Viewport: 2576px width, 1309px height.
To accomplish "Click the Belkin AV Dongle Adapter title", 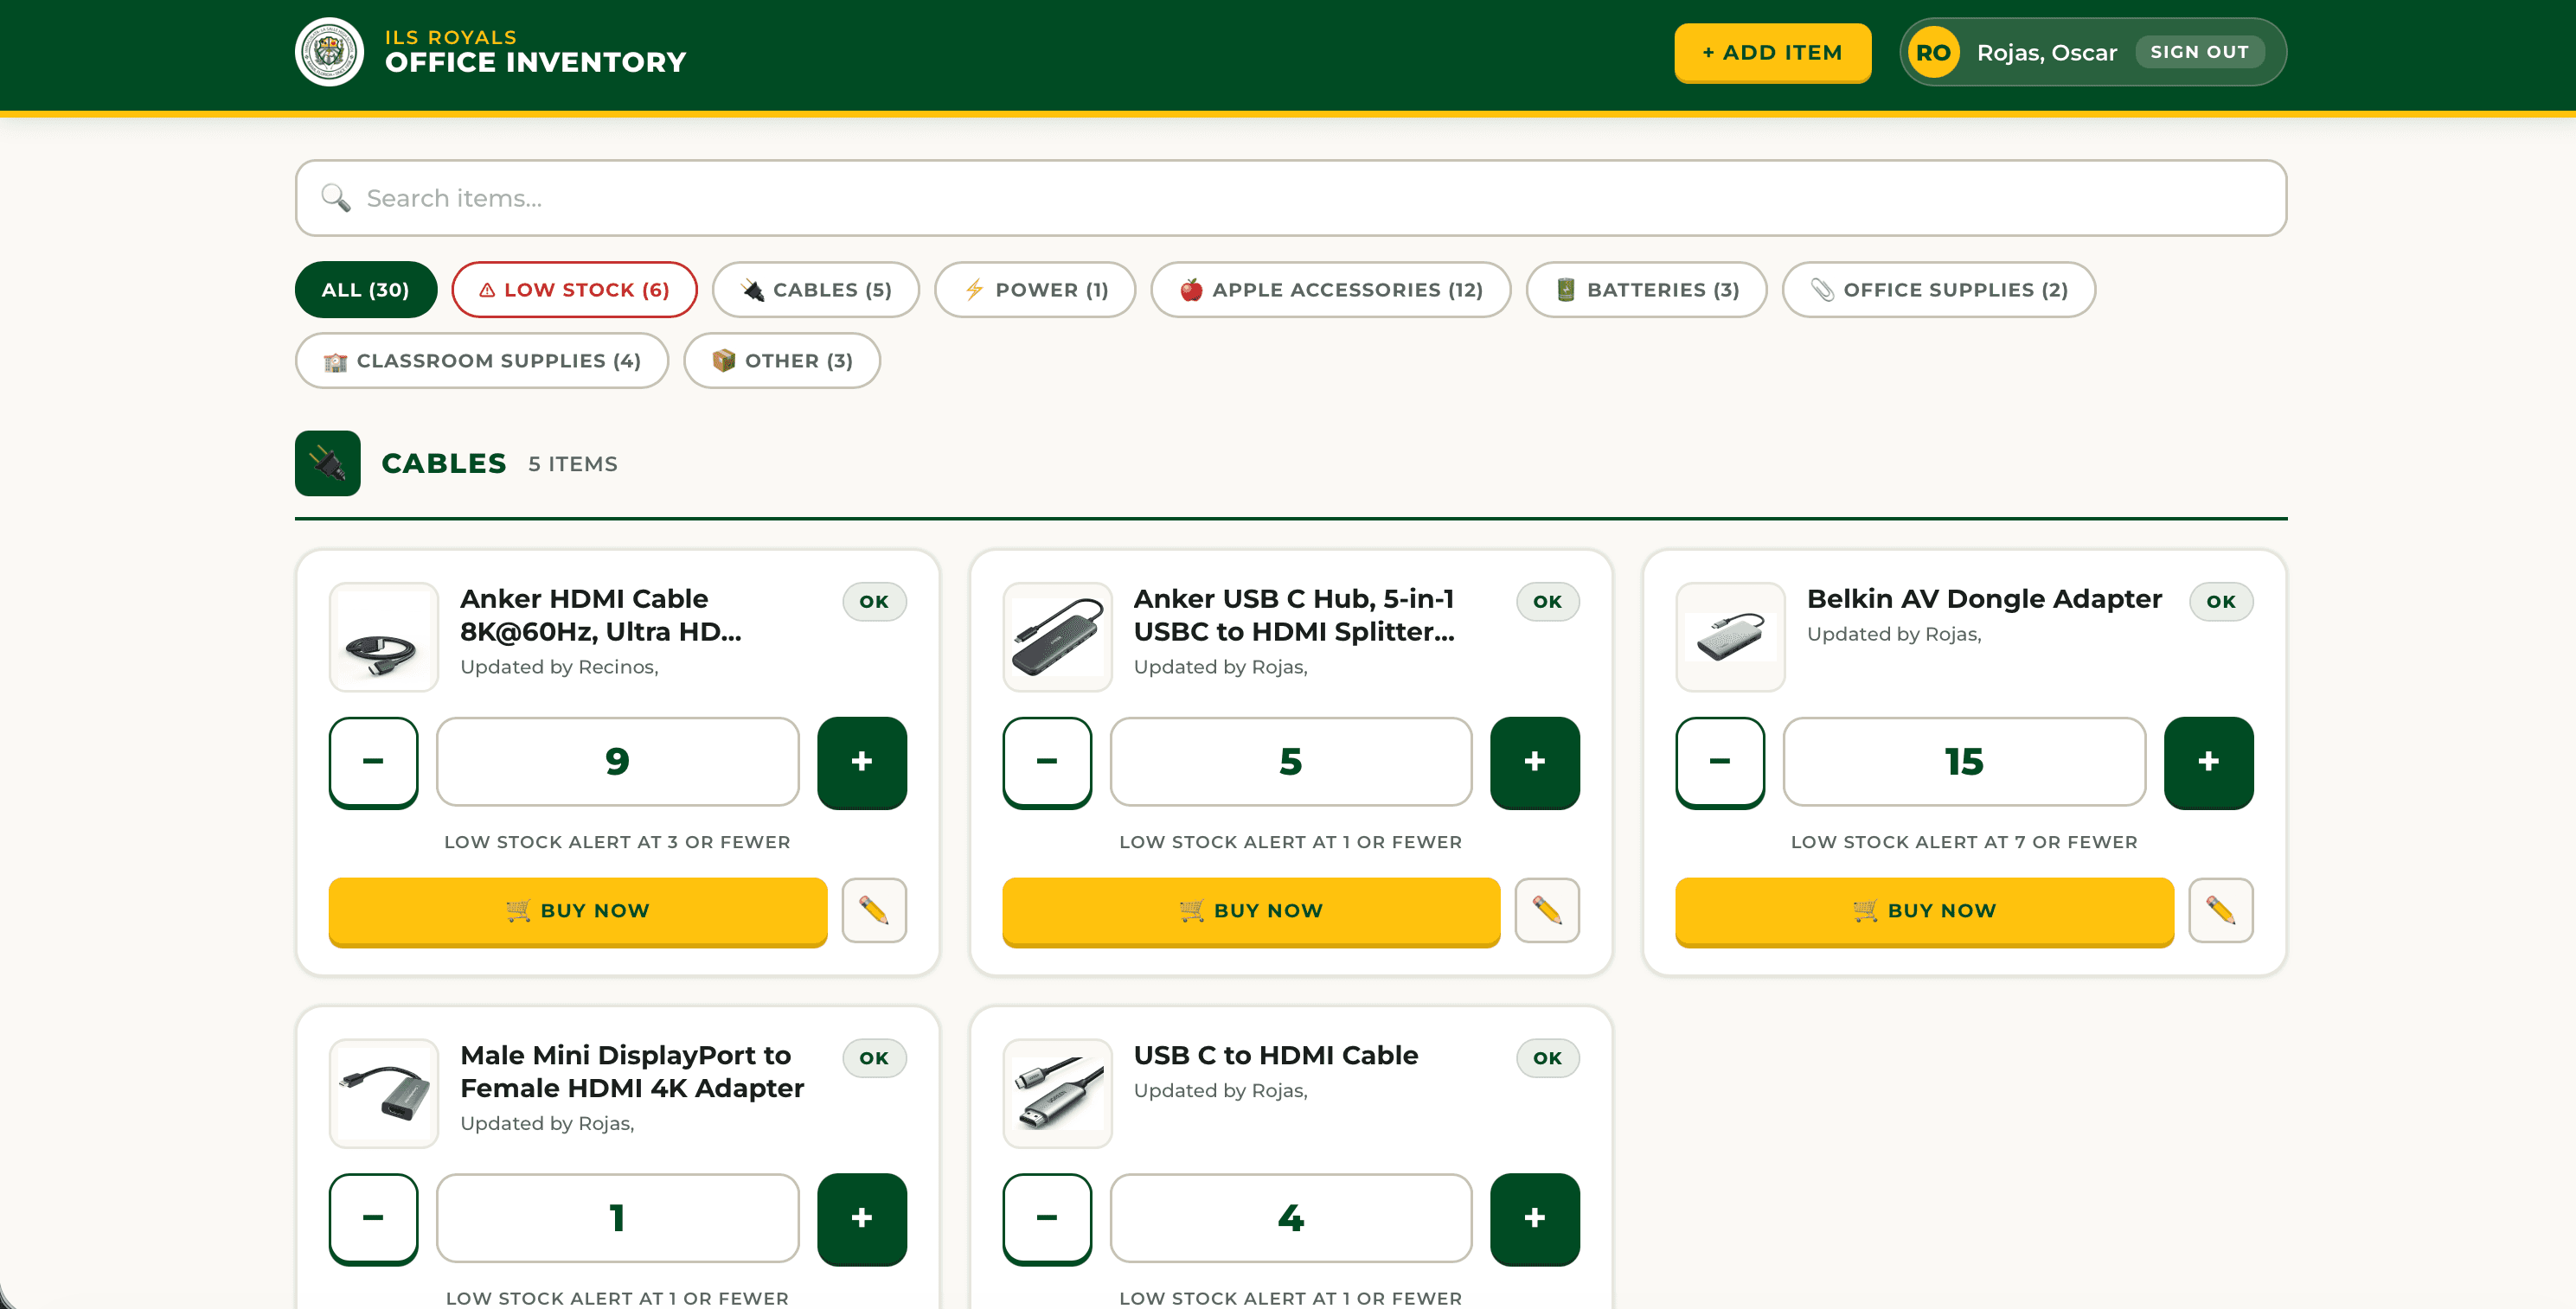I will click(1984, 598).
